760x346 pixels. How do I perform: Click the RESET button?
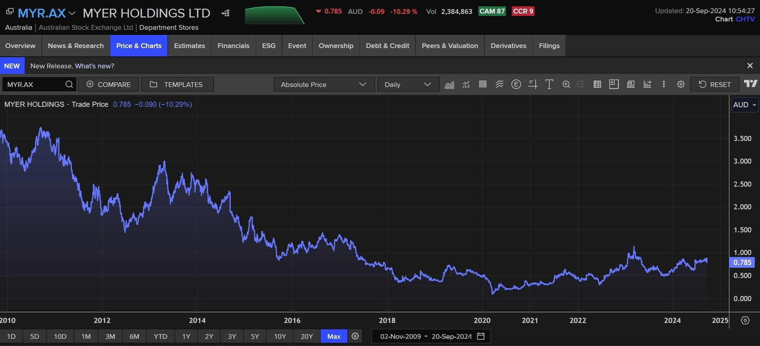point(715,84)
